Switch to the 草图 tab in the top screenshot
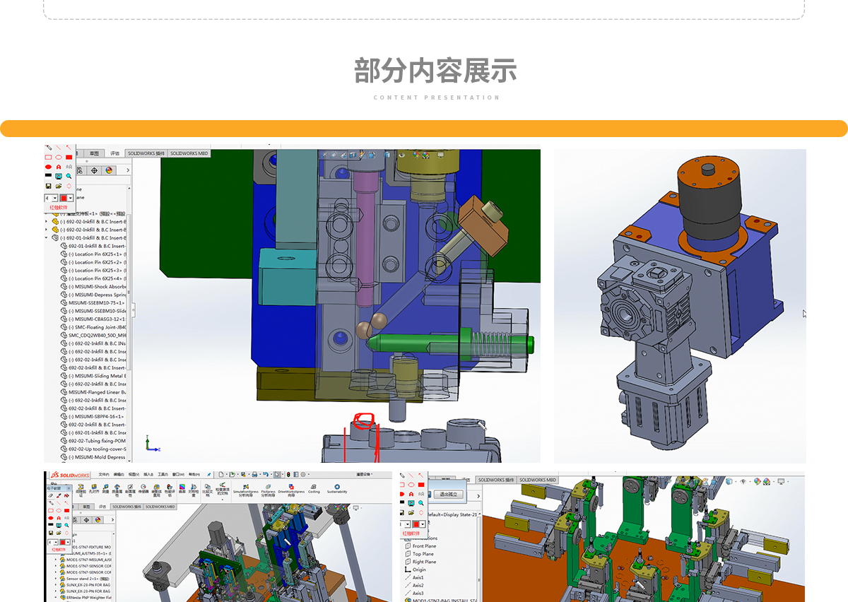Image resolution: width=848 pixels, height=602 pixels. click(94, 153)
